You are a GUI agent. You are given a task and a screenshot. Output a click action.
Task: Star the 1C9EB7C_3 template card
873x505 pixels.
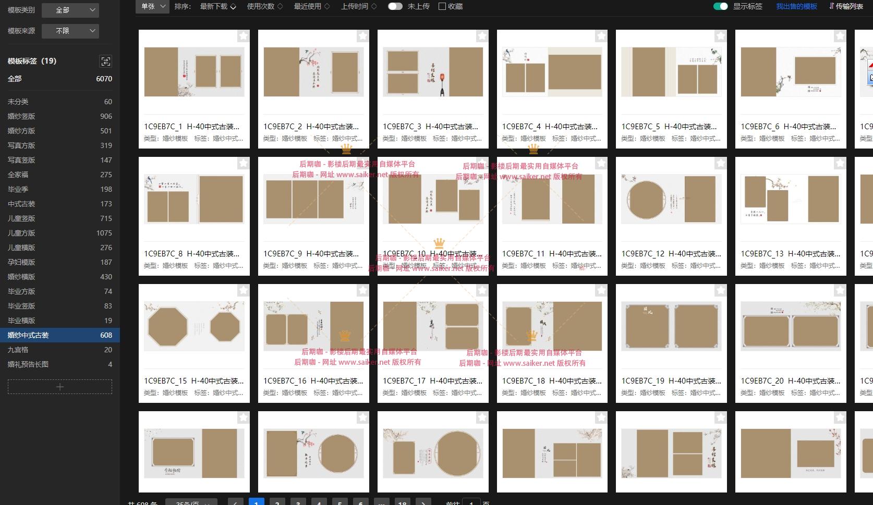(x=482, y=36)
